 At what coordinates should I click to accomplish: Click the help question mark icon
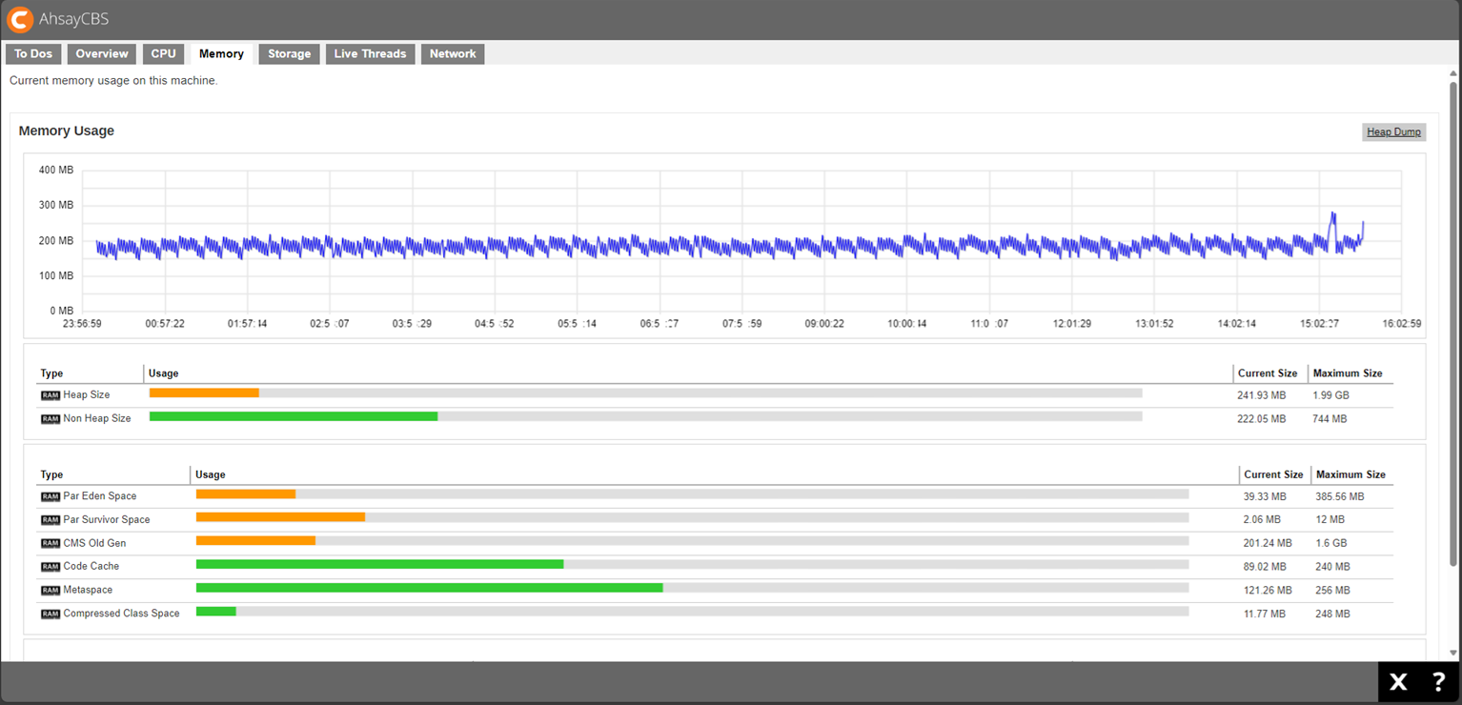click(x=1438, y=681)
